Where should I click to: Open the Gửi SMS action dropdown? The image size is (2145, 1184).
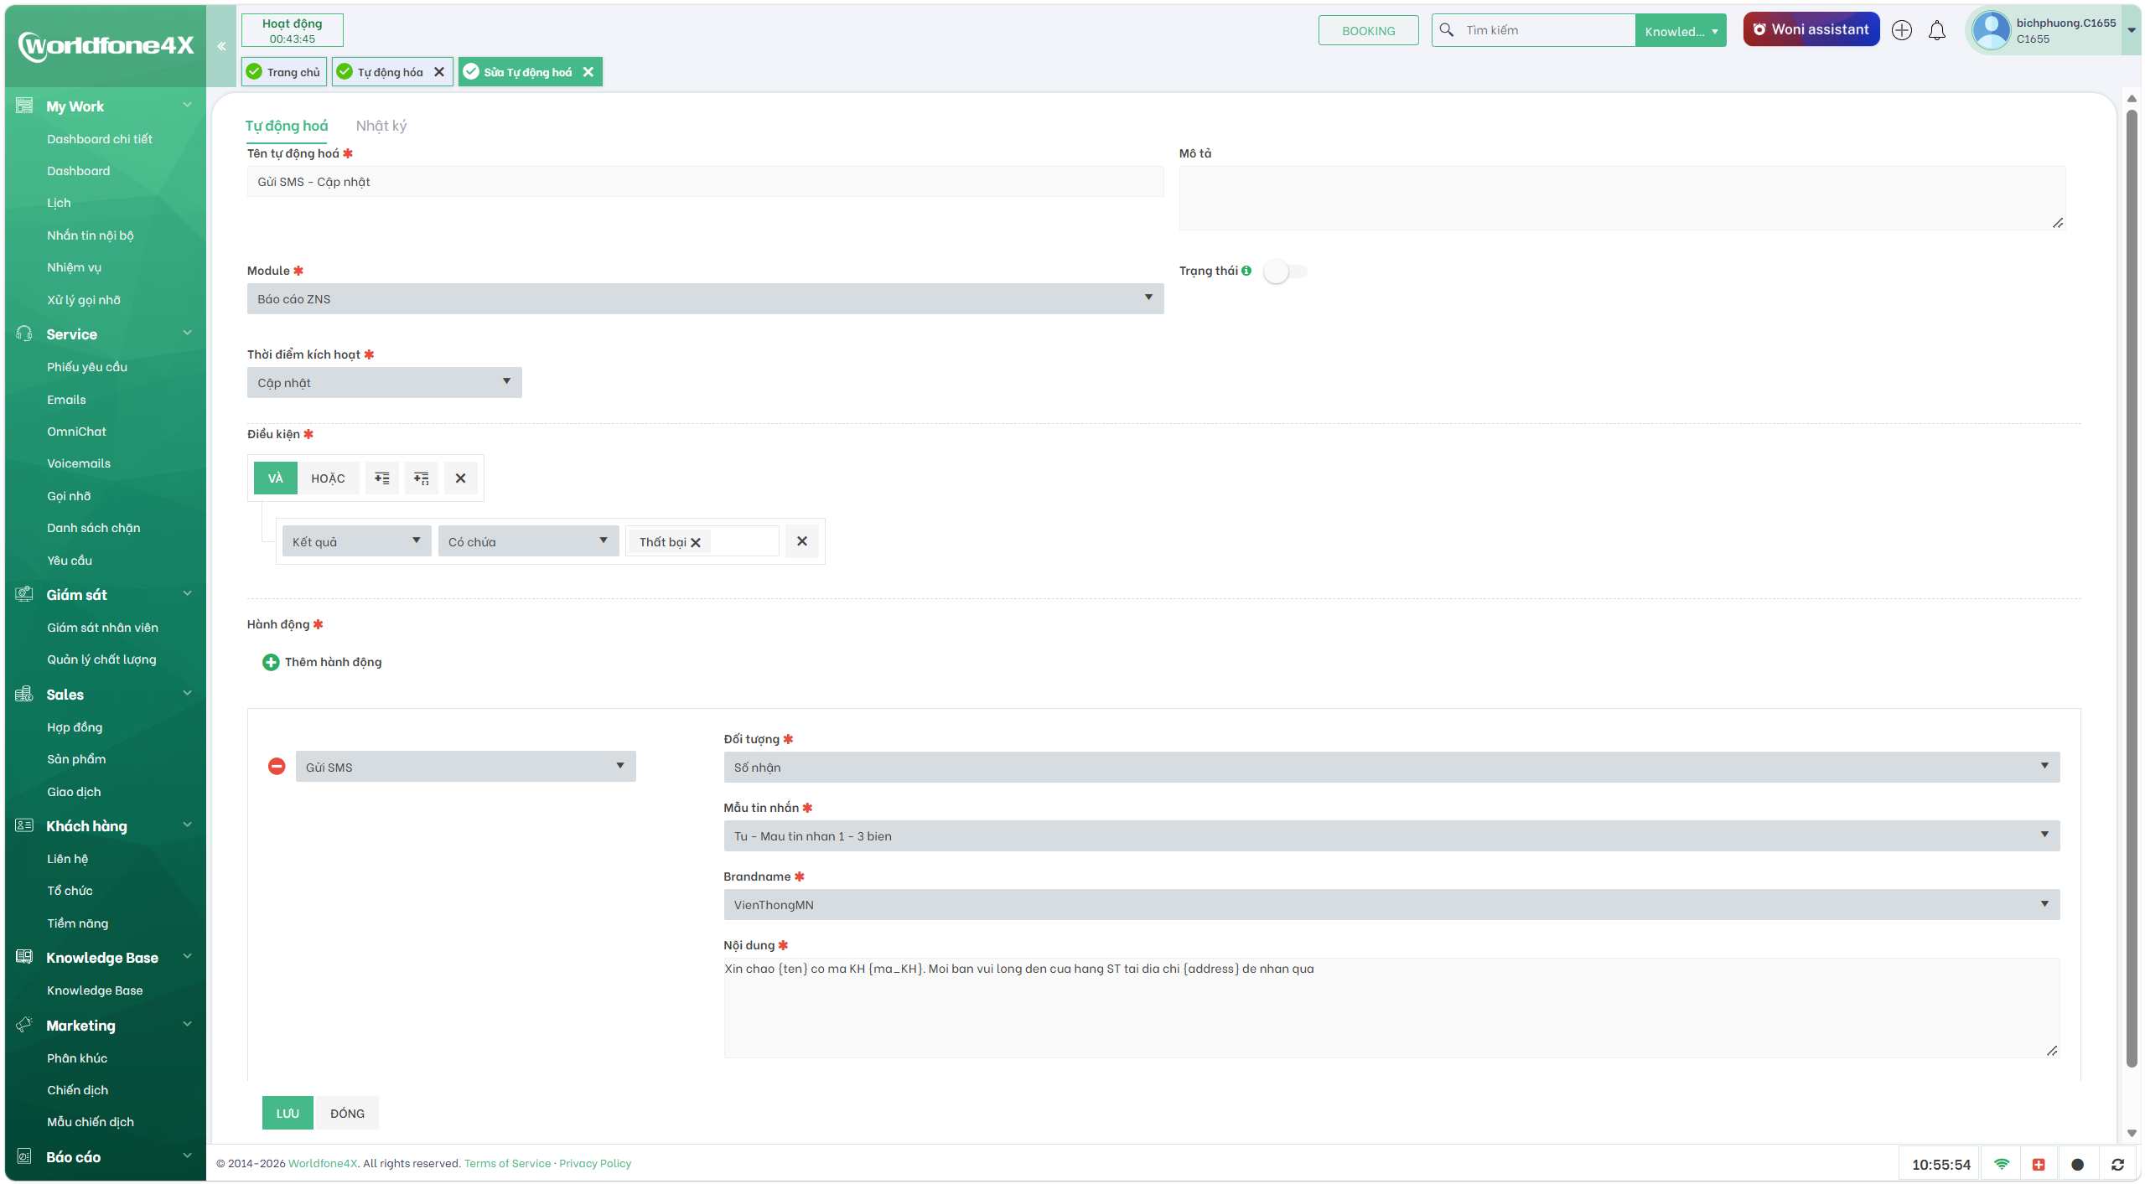[x=465, y=767]
